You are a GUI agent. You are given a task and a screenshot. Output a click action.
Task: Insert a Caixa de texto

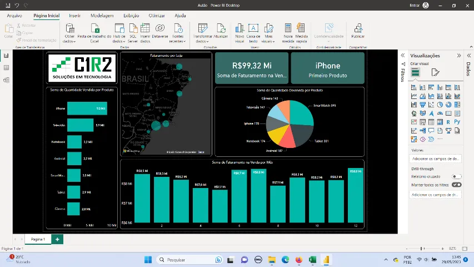[253, 28]
